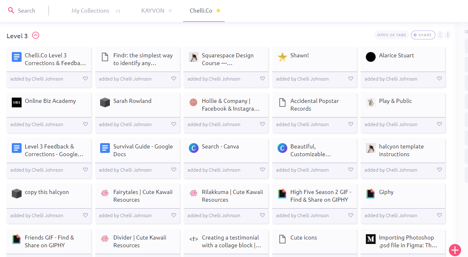This screenshot has width=468, height=257.
Task: Click the Level 3 section title
Action: point(17,36)
